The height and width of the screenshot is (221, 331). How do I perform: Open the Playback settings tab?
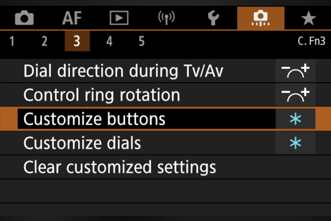pyautogui.click(x=119, y=18)
